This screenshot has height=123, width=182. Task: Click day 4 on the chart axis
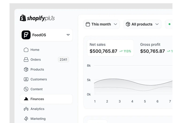click(132, 101)
